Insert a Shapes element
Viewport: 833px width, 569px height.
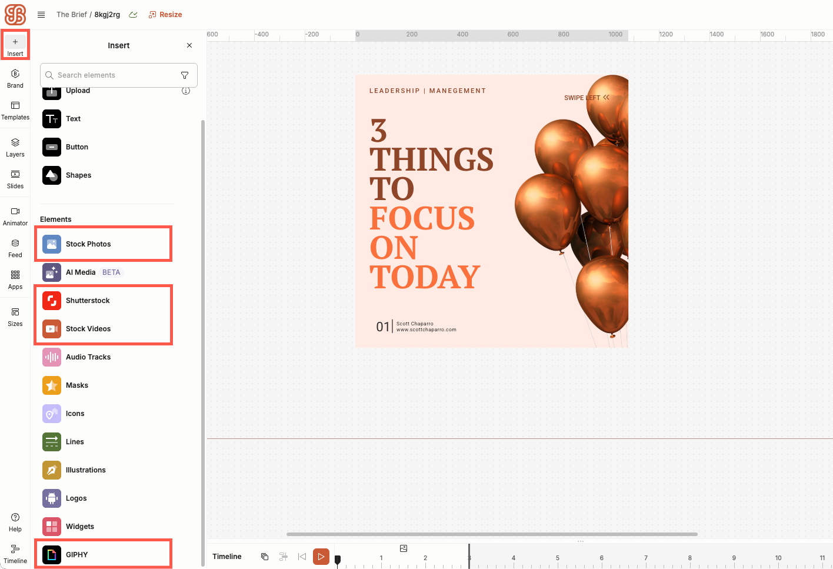78,175
